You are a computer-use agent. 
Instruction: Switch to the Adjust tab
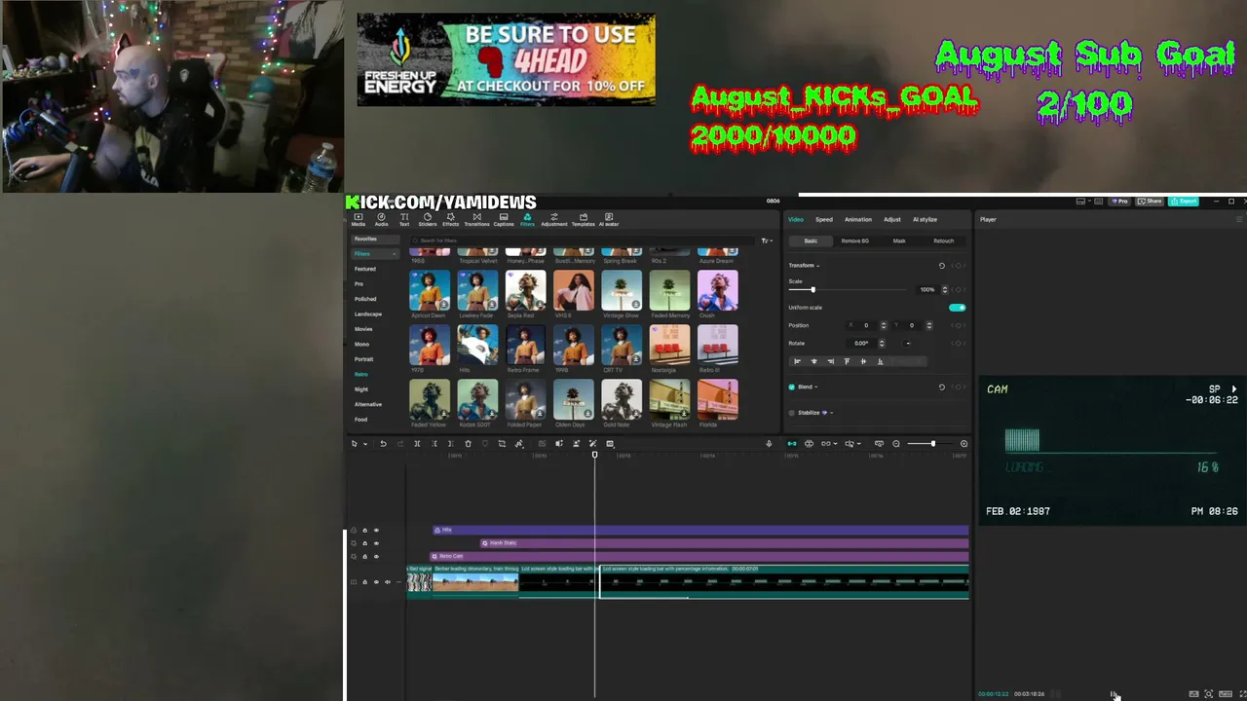[892, 220]
